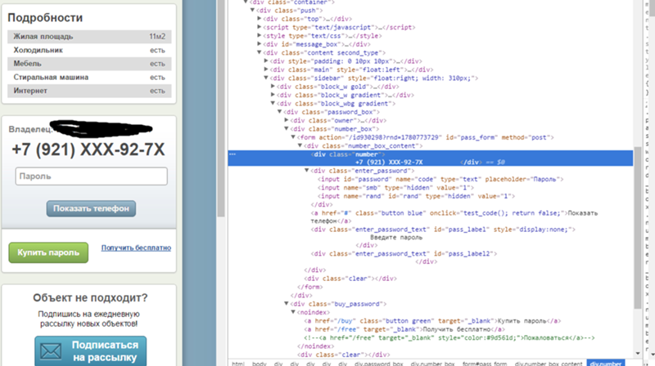Collapse the div class="push" node
Screen dimensions: 655x366
point(252,10)
